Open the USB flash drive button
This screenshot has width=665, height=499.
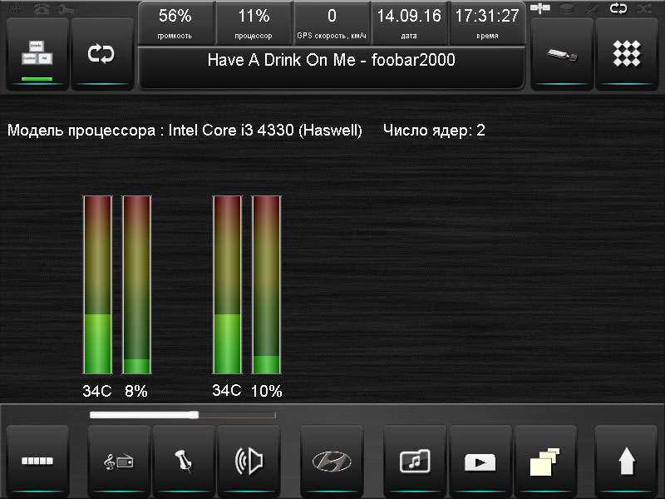click(561, 53)
